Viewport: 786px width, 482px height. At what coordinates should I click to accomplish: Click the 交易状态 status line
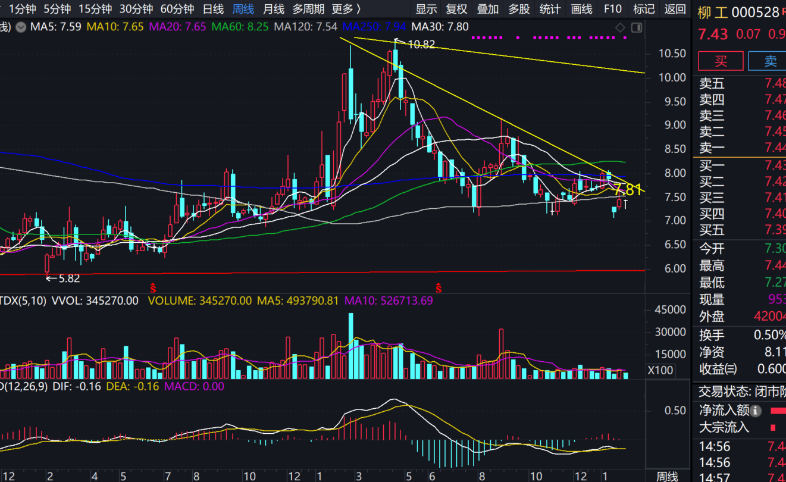pos(741,393)
